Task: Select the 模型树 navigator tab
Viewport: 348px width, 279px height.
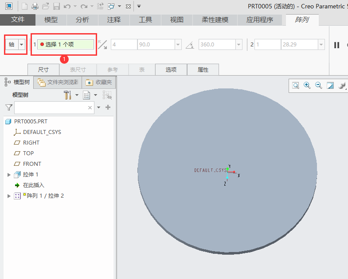Action: coord(17,82)
